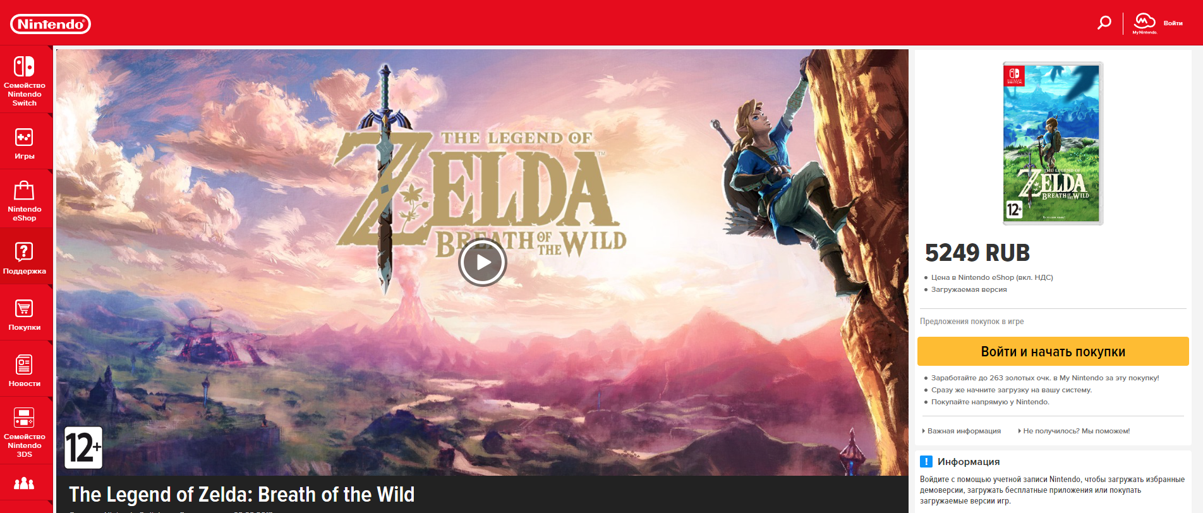The image size is (1203, 513).
Task: Click the Войти sign-in link
Action: point(1173,23)
